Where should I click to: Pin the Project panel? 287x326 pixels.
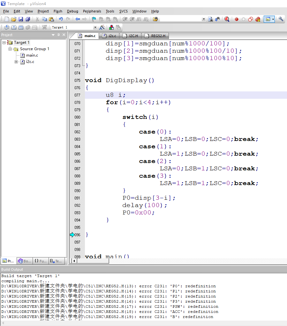[58, 35]
